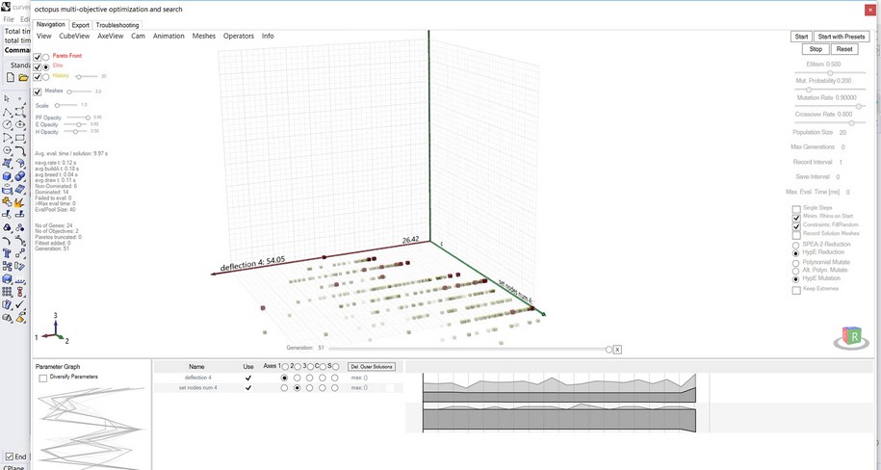The width and height of the screenshot is (881, 470).
Task: Select the arrow pointer tool in Rhino sidebar
Action: click(x=7, y=98)
